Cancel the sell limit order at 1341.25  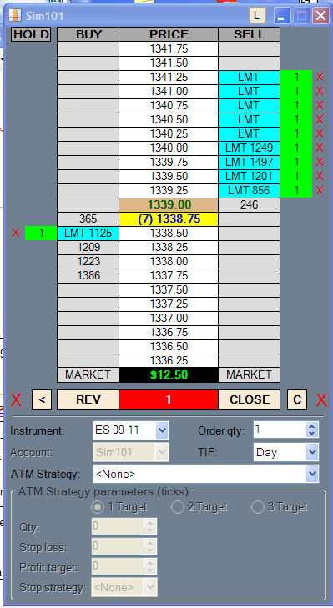320,78
